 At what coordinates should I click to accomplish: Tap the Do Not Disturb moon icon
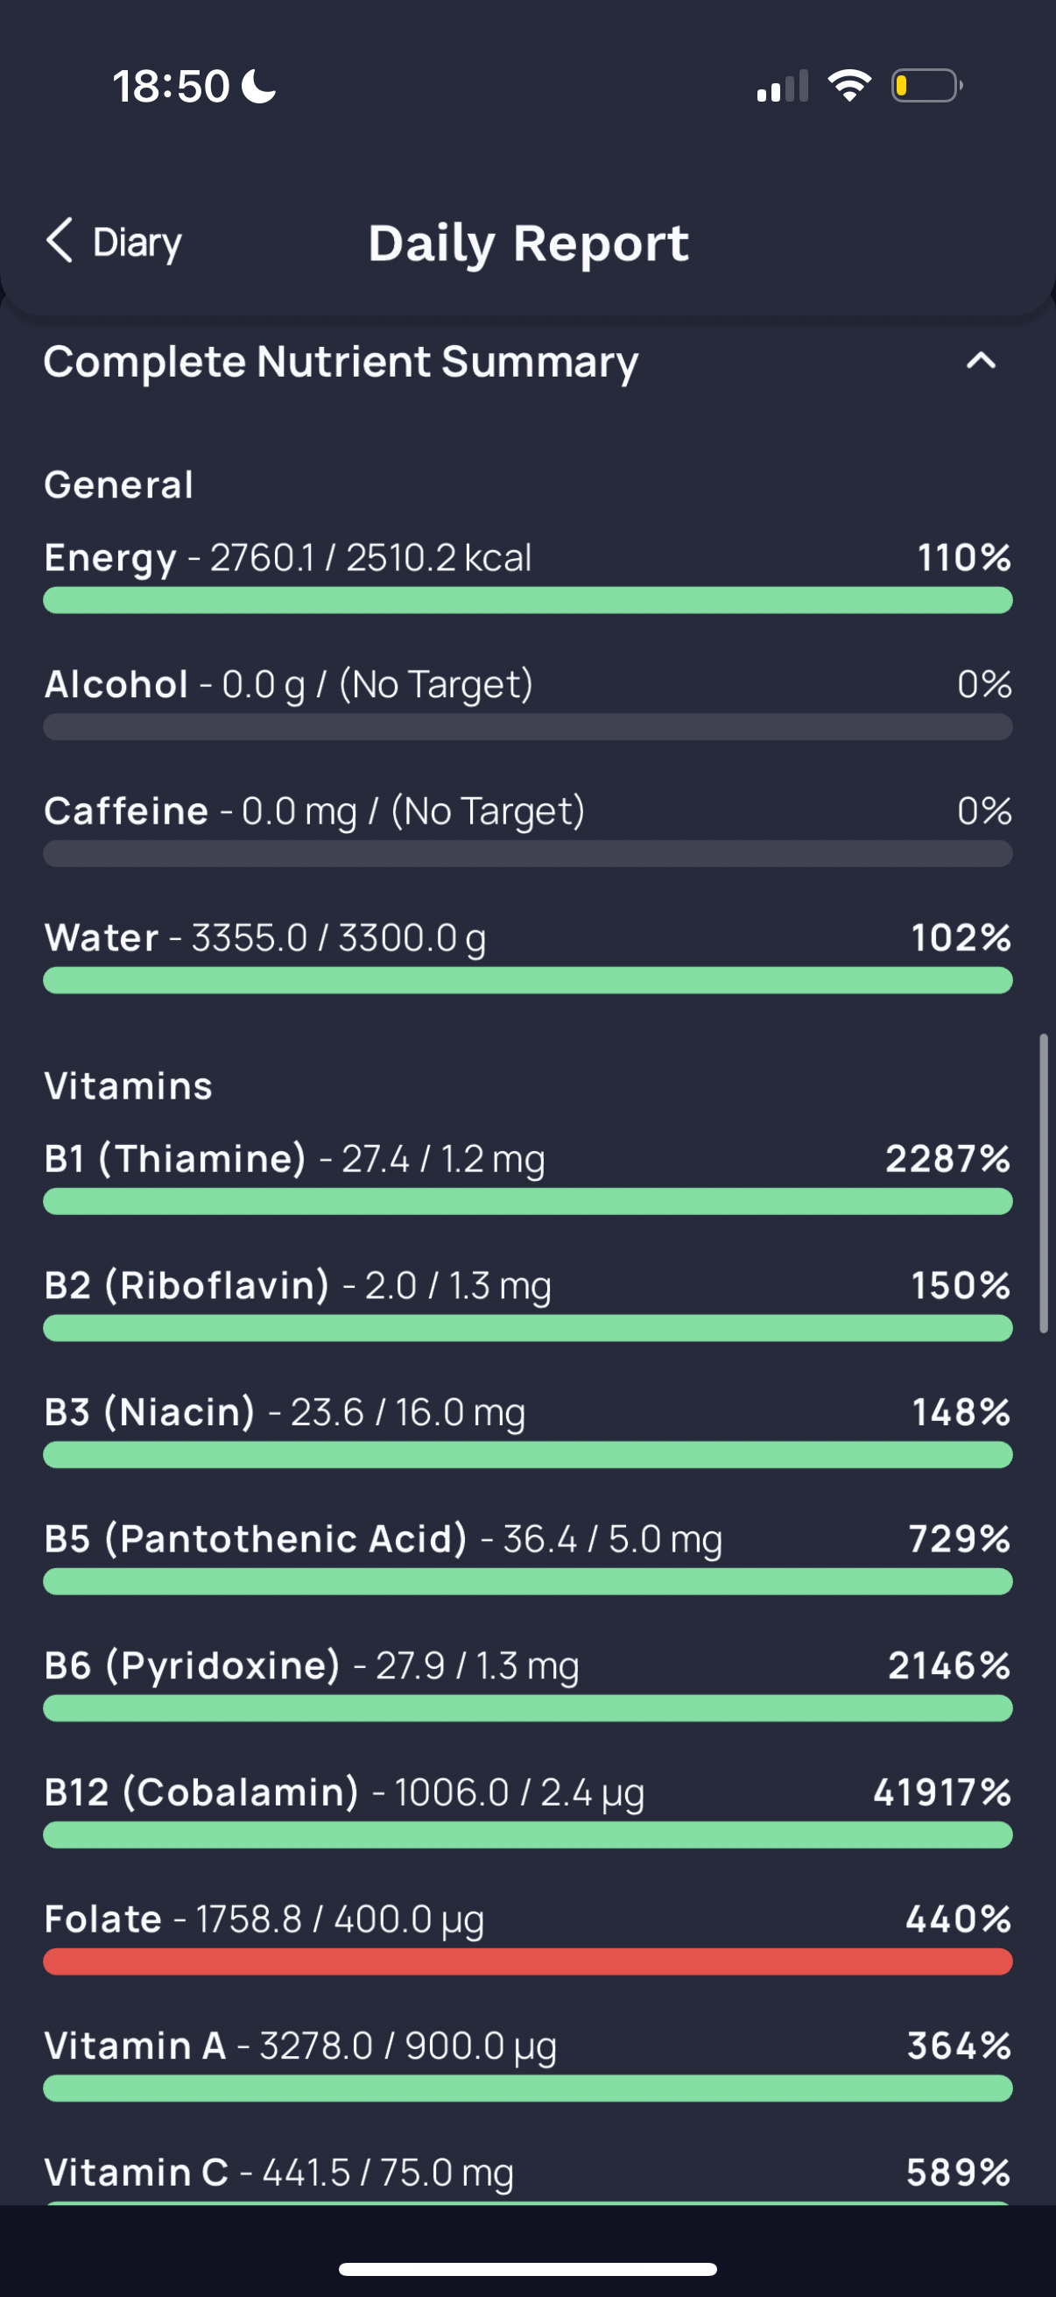coord(259,87)
